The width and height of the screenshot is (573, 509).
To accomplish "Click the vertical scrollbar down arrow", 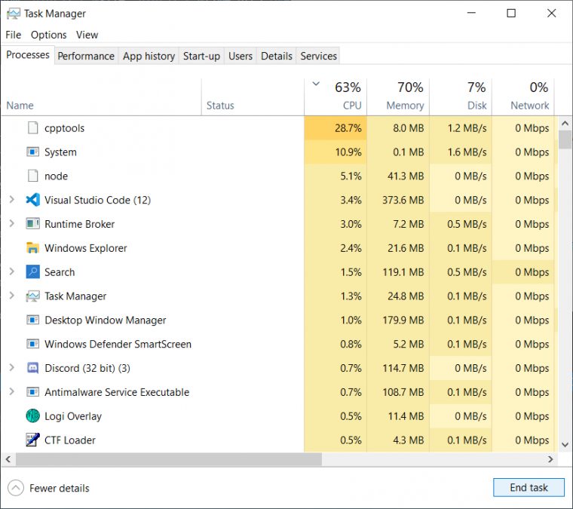I will 565,445.
